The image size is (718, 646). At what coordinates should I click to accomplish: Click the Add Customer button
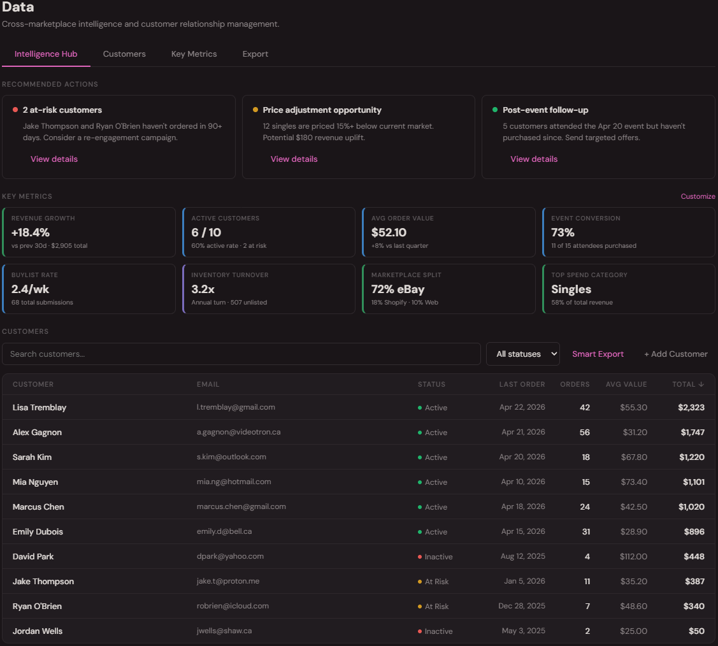point(675,354)
